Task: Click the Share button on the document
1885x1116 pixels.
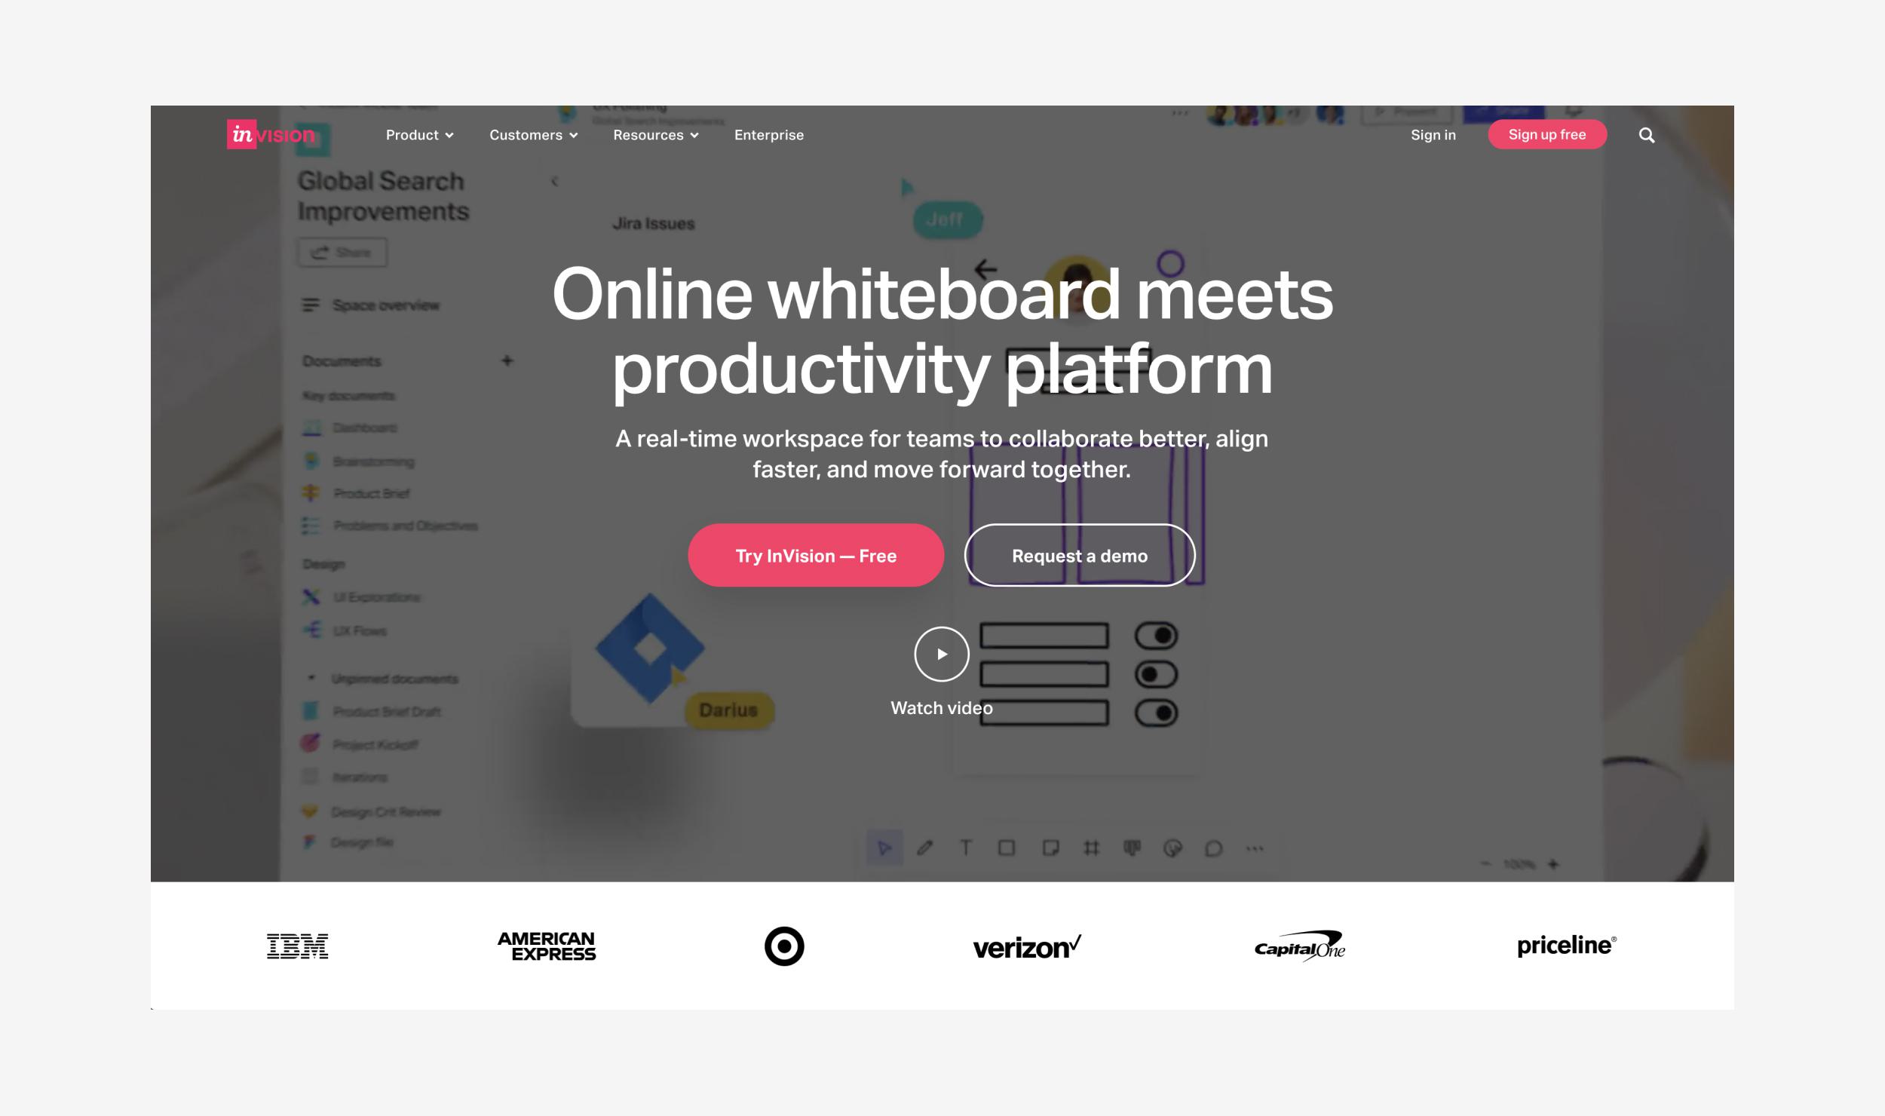Action: [342, 253]
